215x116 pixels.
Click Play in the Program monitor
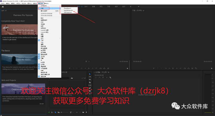point(173,68)
